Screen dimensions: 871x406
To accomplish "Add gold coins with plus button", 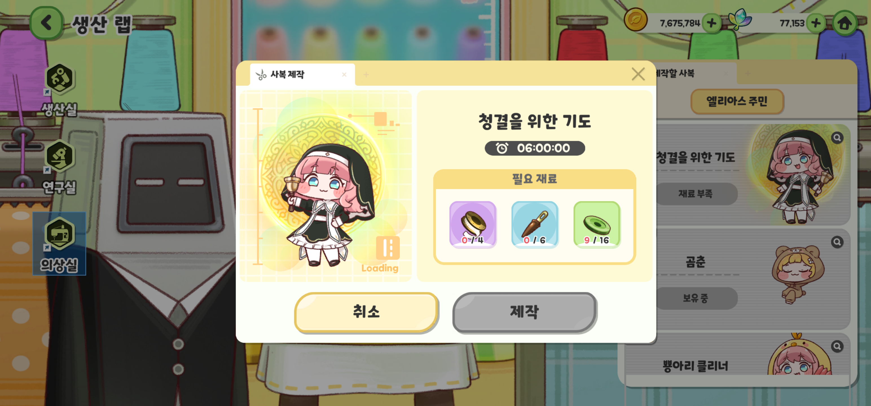I will 711,23.
